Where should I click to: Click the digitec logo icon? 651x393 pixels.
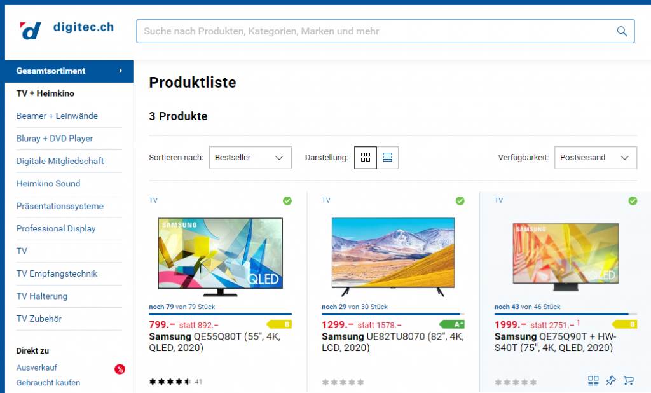pyautogui.click(x=31, y=30)
